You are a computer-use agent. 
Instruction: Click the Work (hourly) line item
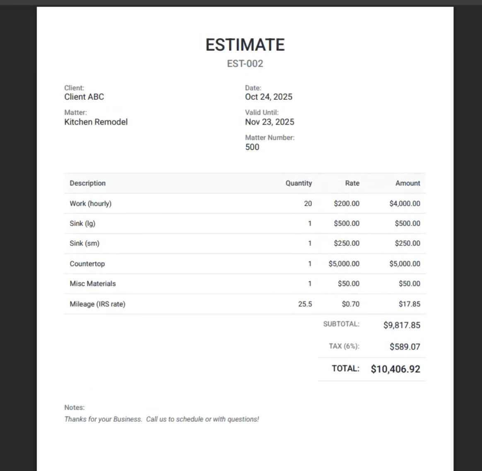click(89, 203)
